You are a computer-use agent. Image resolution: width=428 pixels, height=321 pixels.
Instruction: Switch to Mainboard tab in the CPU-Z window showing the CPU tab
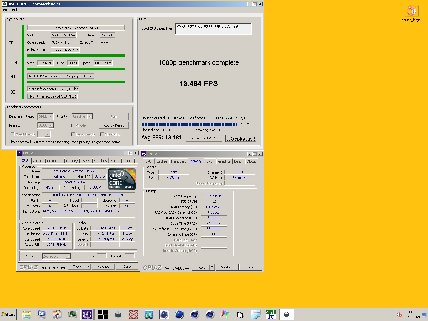pyautogui.click(x=55, y=161)
